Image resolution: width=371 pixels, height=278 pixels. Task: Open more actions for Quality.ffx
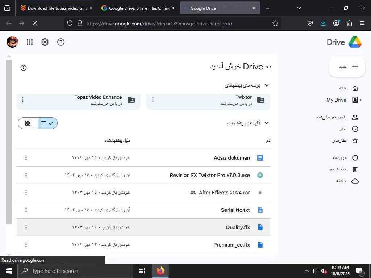26,227
